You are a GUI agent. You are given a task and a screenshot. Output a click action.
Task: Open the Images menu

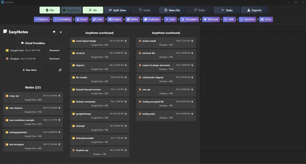[x=115, y=19]
